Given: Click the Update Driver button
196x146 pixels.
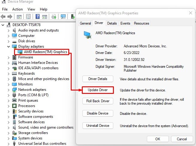Looking at the screenshot, I should (98, 90).
